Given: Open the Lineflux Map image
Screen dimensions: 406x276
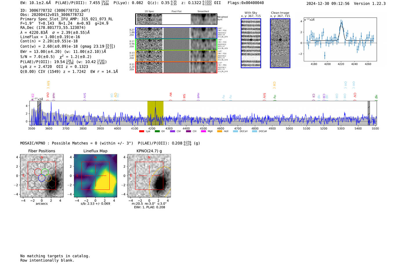Looking at the screenshot, I should coord(95,176).
